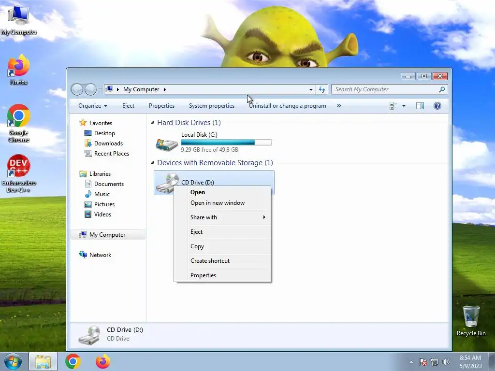Expand the Share with submenu
The image size is (495, 371).
tap(222, 217)
